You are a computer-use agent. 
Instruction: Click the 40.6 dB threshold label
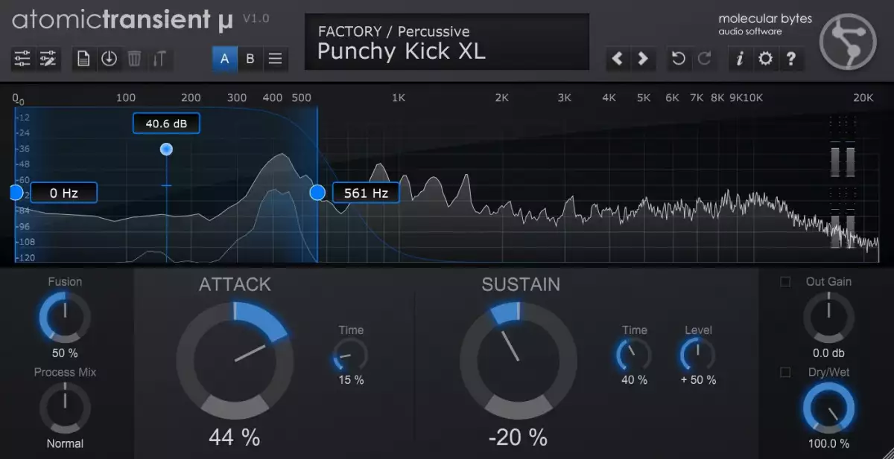[166, 123]
